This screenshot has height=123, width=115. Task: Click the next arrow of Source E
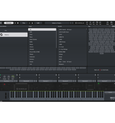pos(95,81)
